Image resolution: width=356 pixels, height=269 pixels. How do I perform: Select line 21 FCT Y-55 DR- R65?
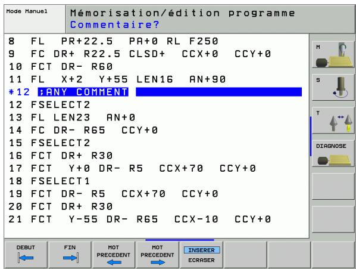(x=140, y=219)
